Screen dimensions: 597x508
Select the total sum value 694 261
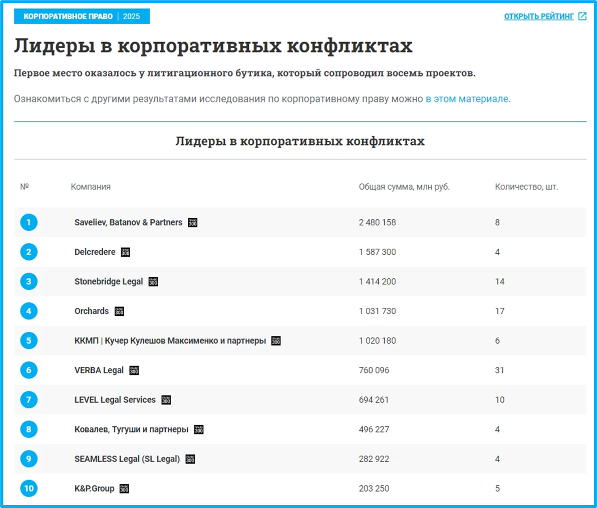[374, 399]
